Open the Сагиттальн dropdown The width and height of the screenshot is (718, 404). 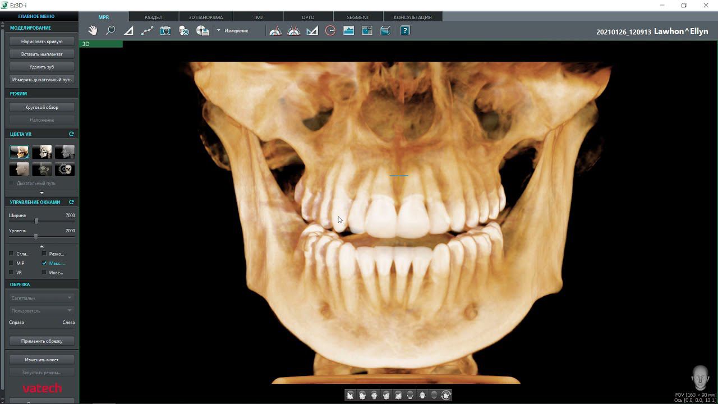click(x=42, y=298)
